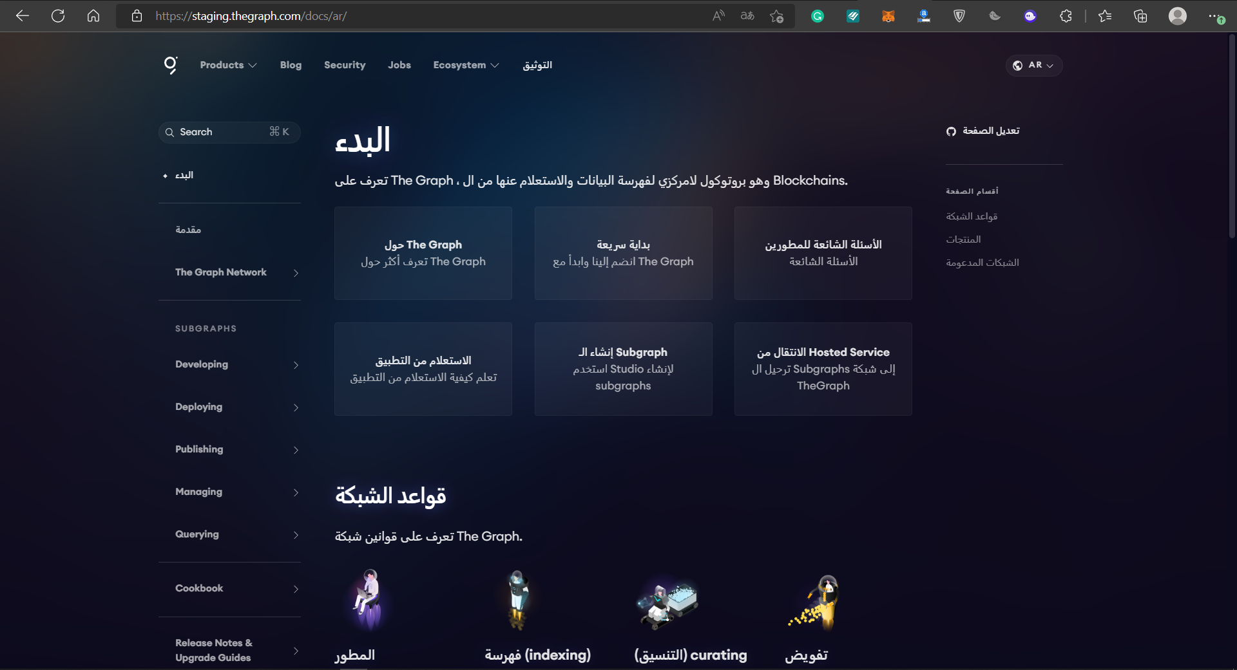Click the MetaMask fox extension icon

coord(888,16)
